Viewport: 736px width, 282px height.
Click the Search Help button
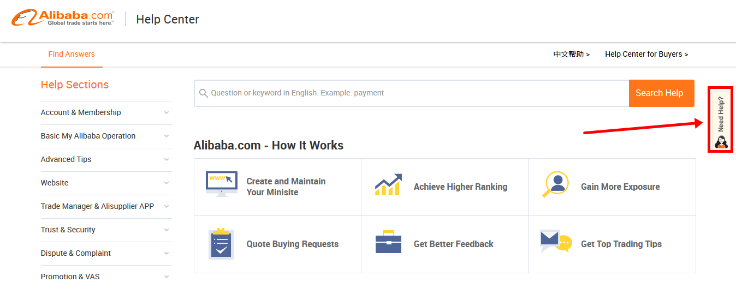click(x=661, y=93)
